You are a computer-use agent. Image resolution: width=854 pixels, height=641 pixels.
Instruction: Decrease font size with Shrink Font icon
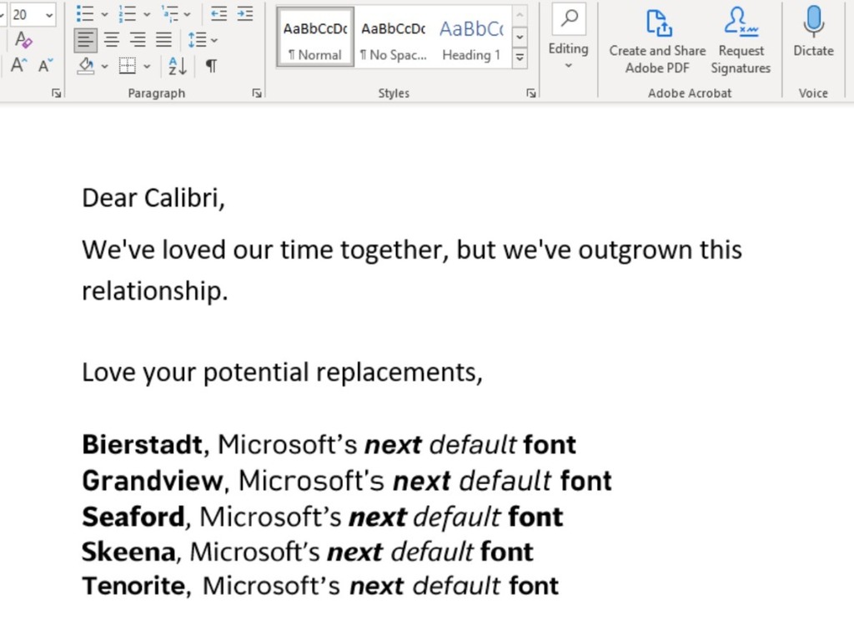[x=46, y=65]
